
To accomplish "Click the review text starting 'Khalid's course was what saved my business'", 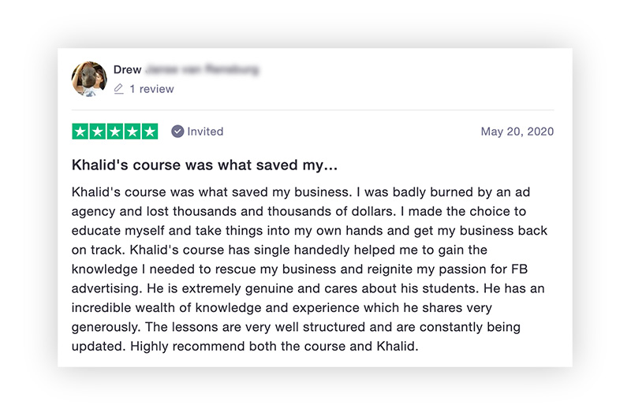I will 309,269.
